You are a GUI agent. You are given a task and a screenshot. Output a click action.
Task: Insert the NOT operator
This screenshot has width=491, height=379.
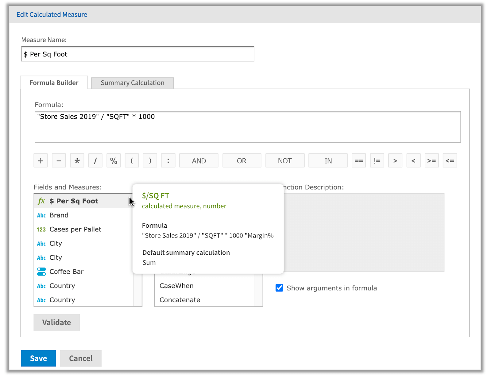pyautogui.click(x=285, y=160)
